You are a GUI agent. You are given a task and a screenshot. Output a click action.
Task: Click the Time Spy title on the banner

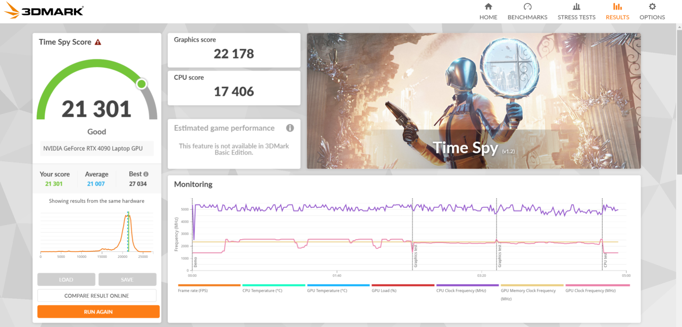466,148
